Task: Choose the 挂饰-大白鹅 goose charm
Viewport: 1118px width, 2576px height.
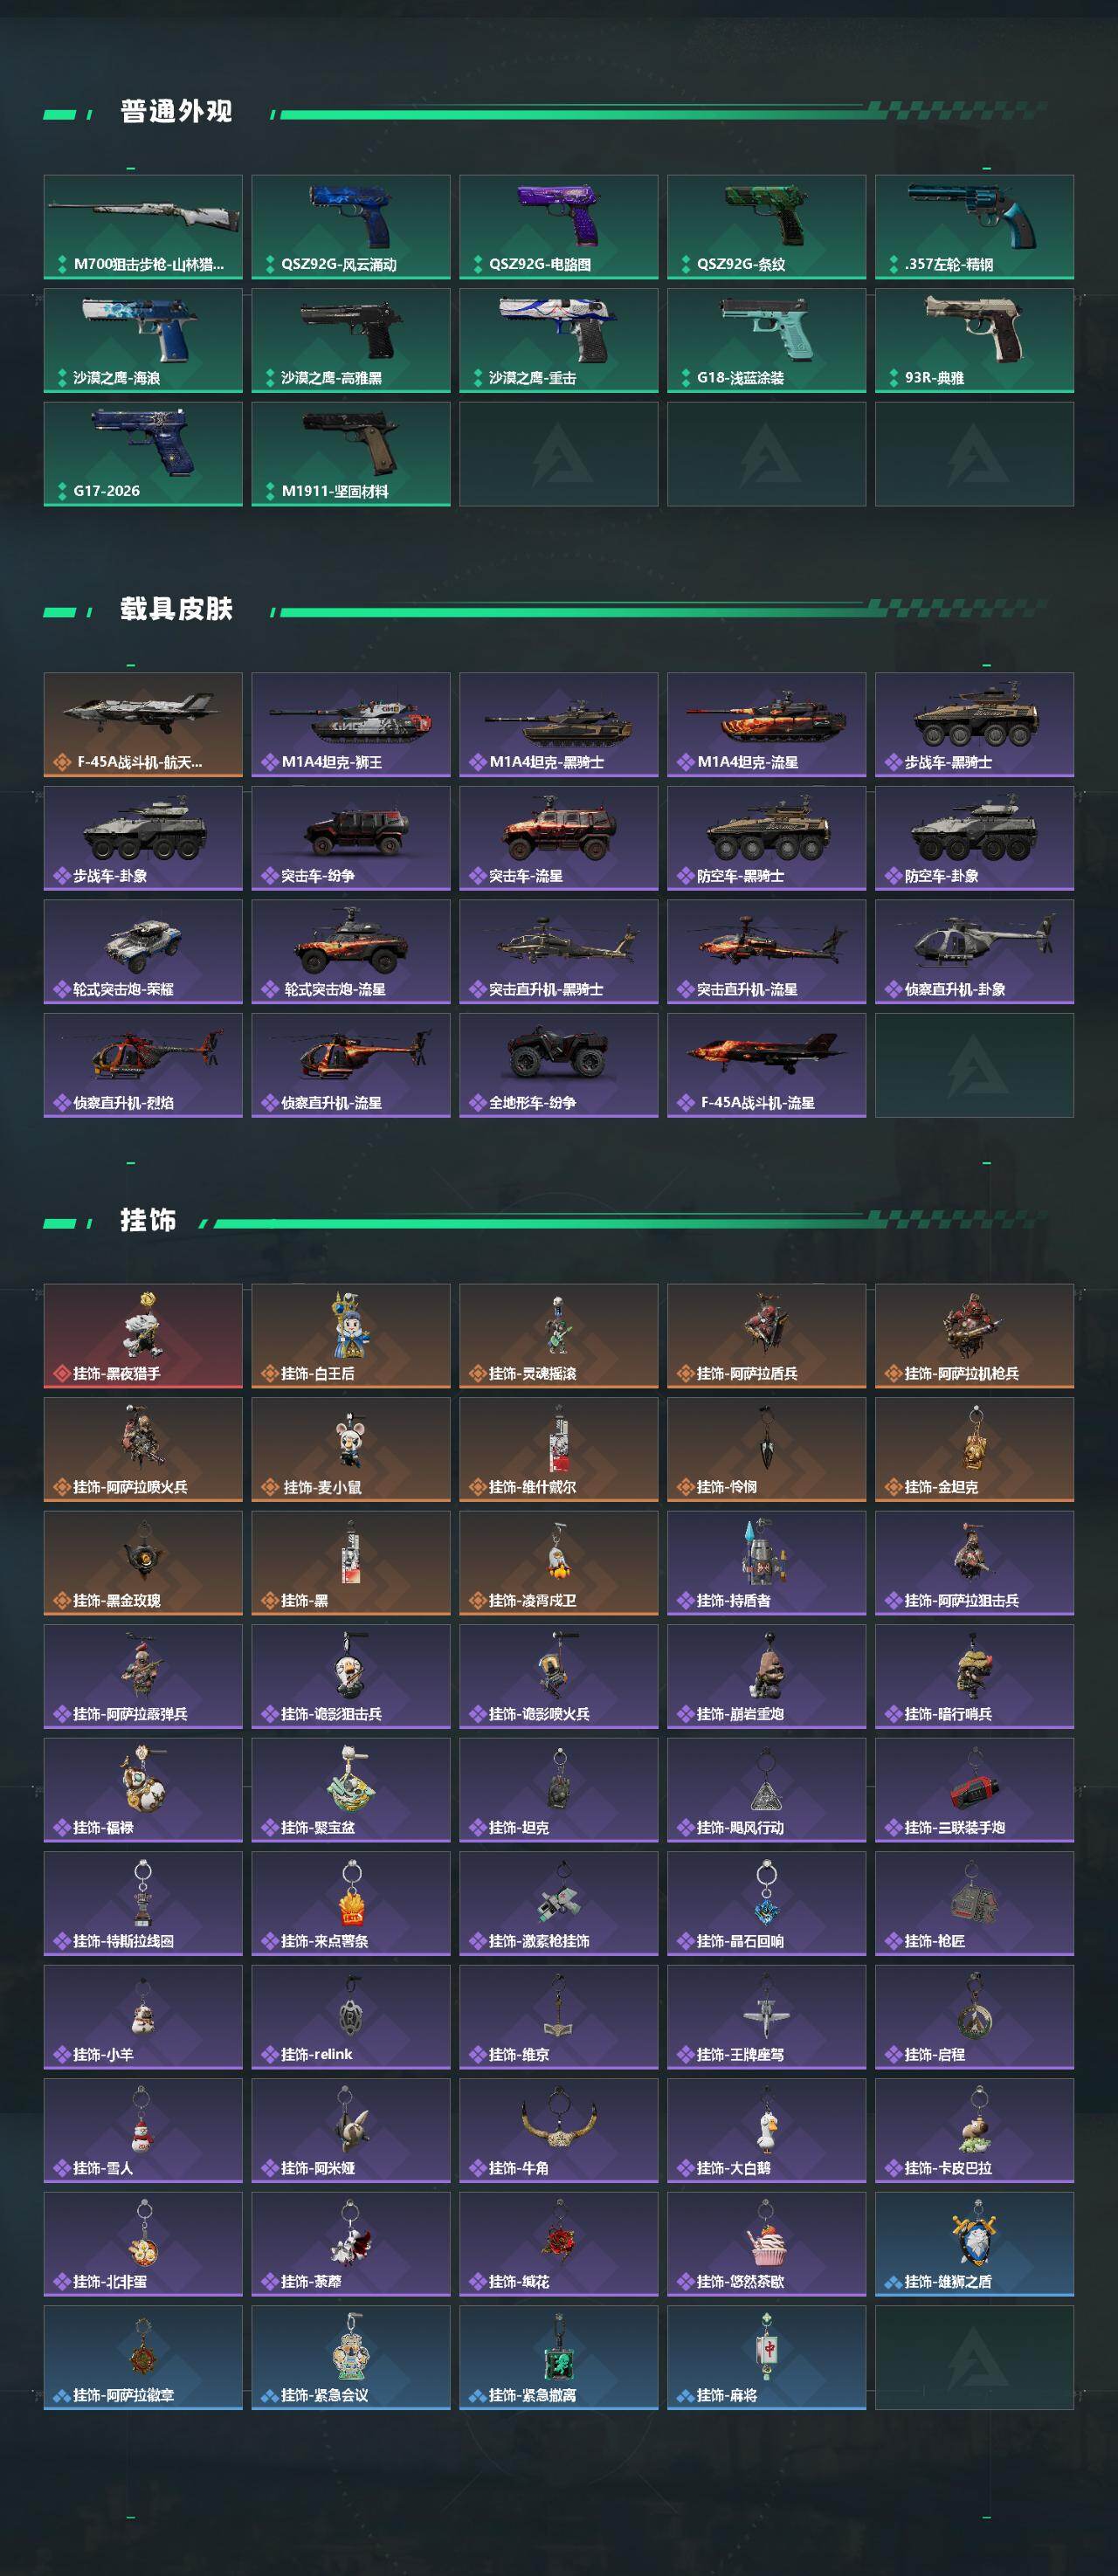Action: [767, 2130]
